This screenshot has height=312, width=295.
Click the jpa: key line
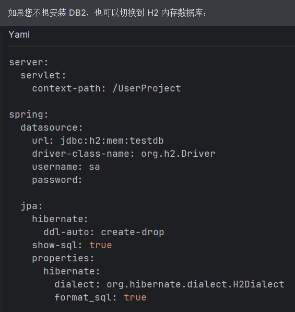tap(32, 206)
